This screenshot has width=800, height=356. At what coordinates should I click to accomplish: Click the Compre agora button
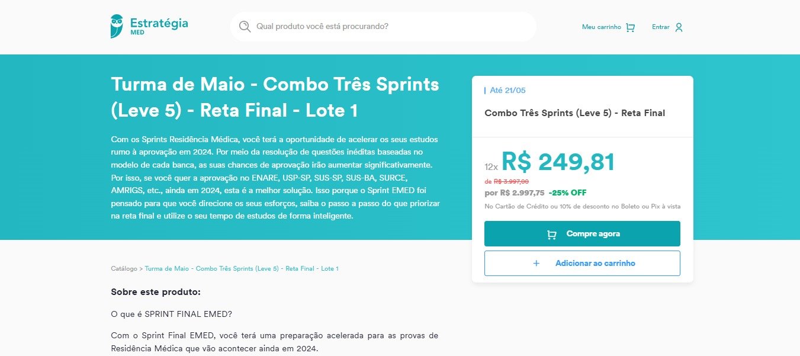582,234
